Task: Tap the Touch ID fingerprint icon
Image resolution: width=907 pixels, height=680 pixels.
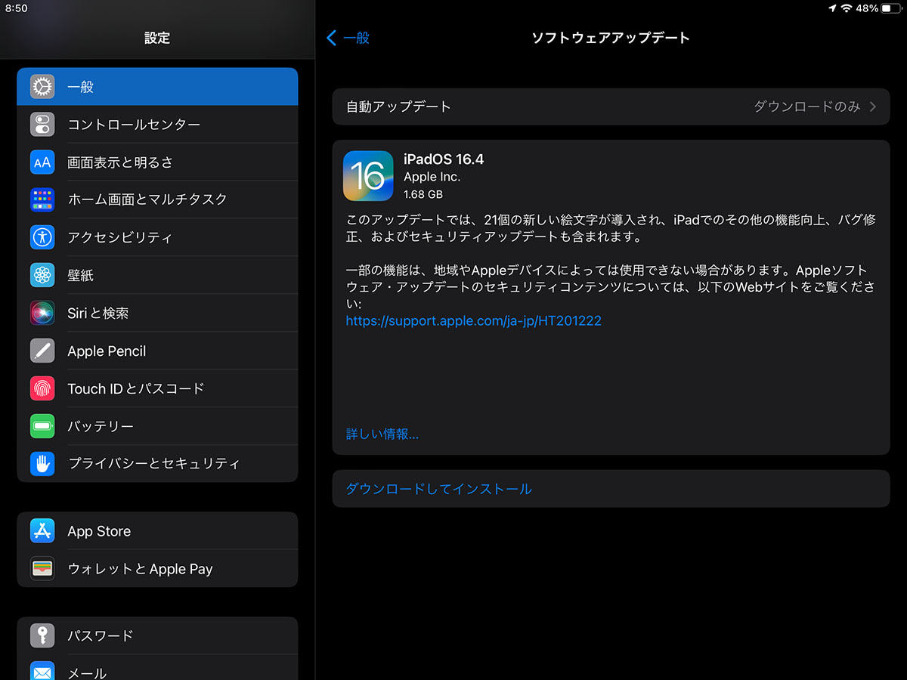Action: click(x=42, y=388)
